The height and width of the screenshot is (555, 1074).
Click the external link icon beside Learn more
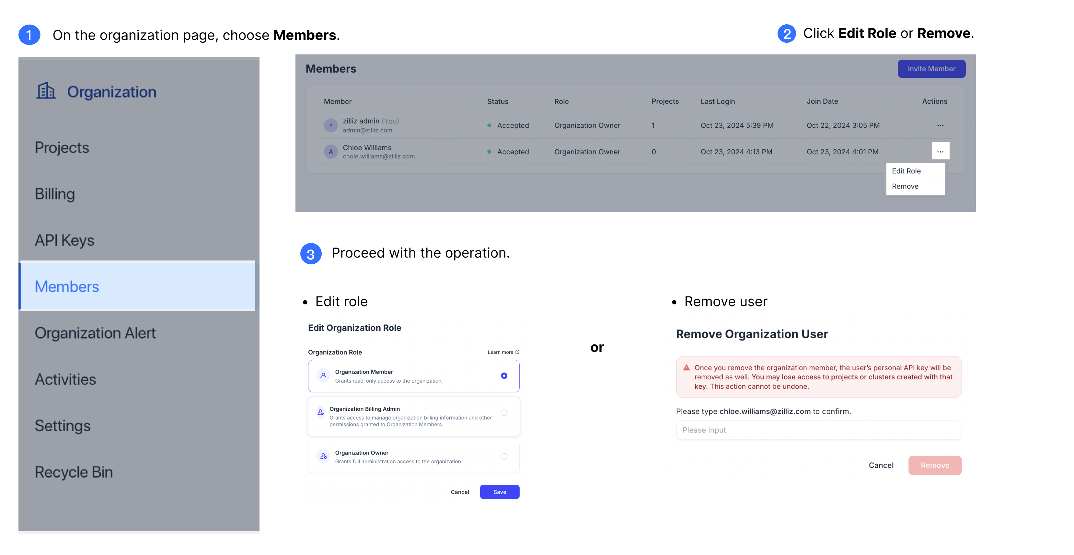pos(517,352)
